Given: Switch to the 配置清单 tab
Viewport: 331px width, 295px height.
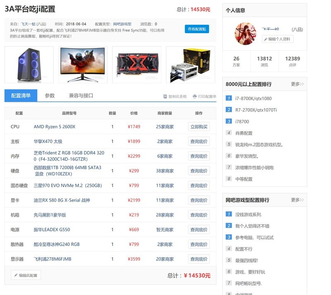Looking at the screenshot, I should click(21, 96).
